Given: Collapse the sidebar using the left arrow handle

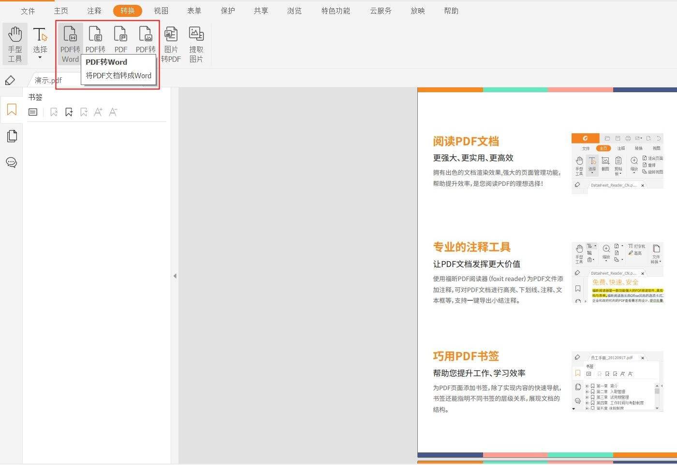Looking at the screenshot, I should (175, 276).
